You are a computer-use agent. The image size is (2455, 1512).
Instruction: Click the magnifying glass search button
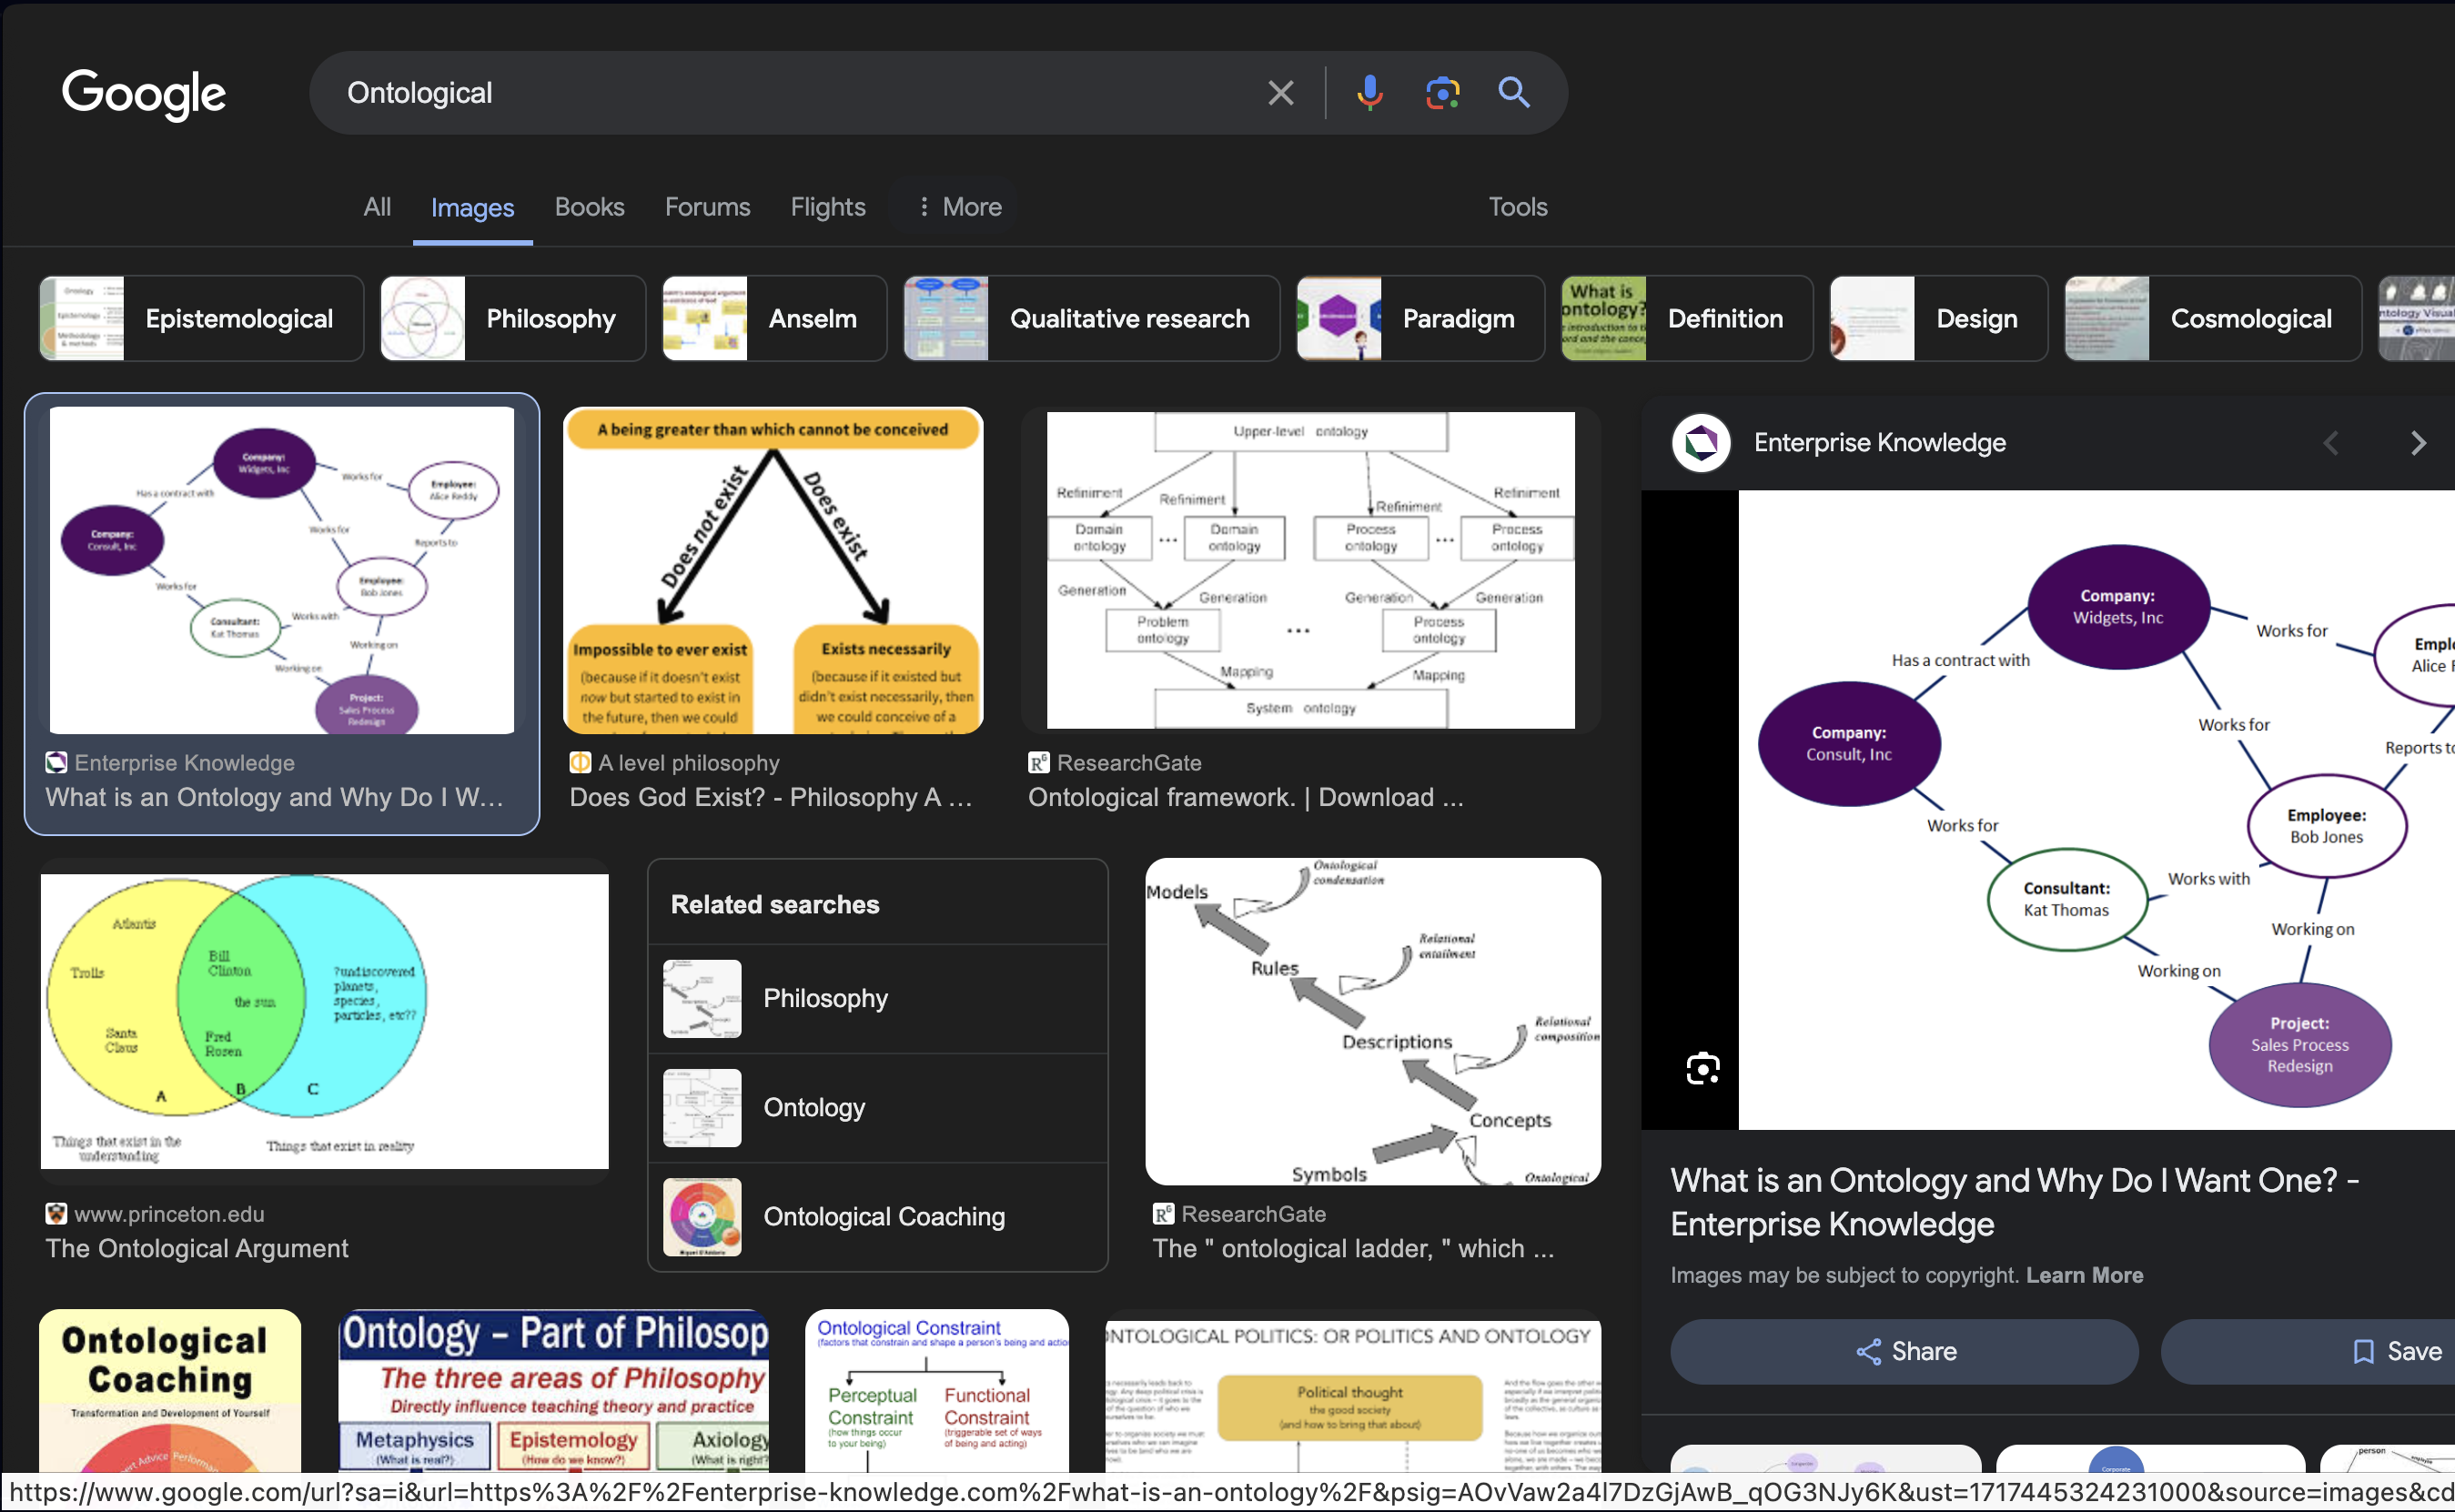(1514, 93)
